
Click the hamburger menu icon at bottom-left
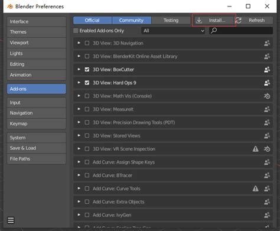11,220
